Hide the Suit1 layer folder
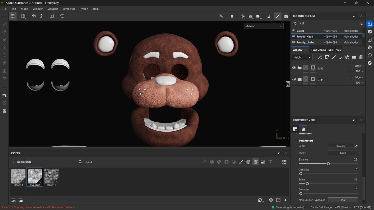 (x=294, y=79)
